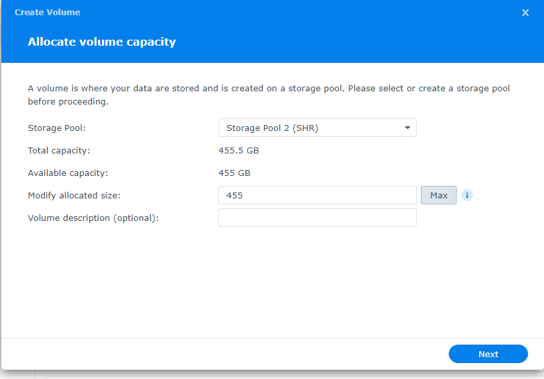Viewport: 544px width, 379px height.
Task: Click the Create Volume window title
Action: [x=48, y=12]
